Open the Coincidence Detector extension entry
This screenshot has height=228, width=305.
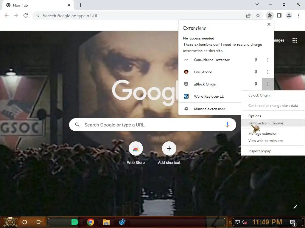(212, 60)
